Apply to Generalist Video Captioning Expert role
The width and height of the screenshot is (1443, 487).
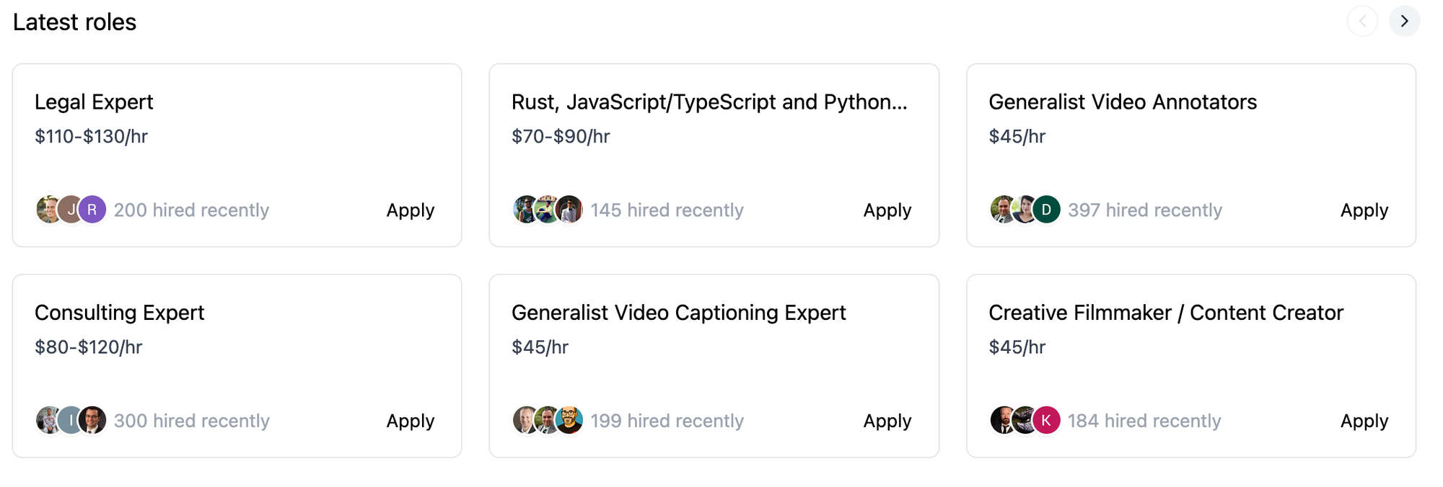tap(887, 421)
